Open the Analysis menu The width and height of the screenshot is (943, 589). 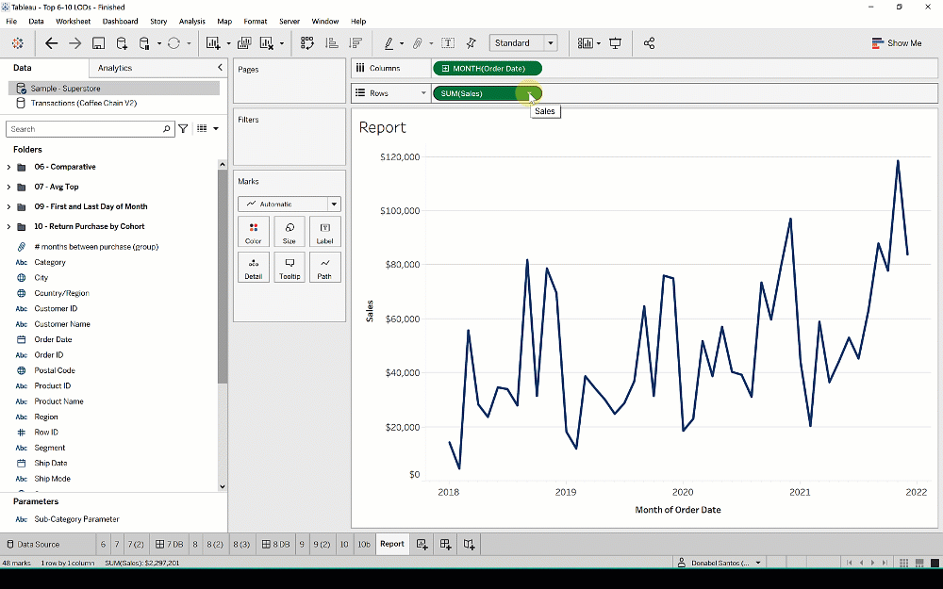click(x=191, y=21)
